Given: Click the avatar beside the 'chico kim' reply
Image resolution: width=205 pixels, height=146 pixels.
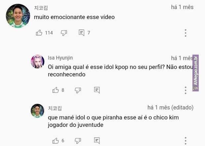Looking at the screenshot, I should 37,111.
